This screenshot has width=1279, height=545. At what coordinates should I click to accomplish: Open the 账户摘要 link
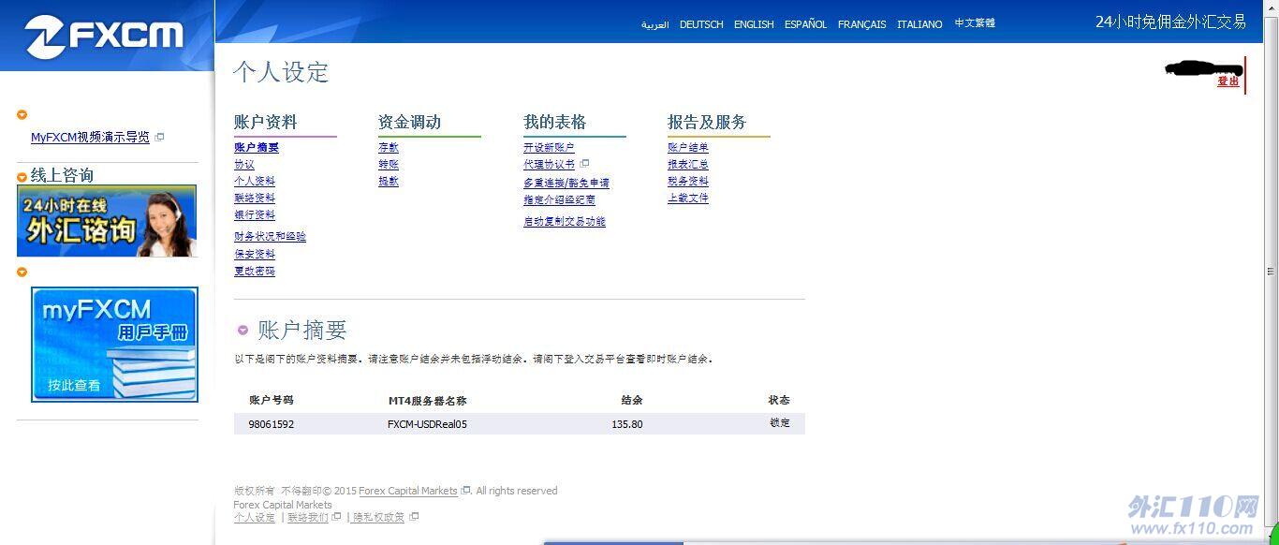coord(257,148)
